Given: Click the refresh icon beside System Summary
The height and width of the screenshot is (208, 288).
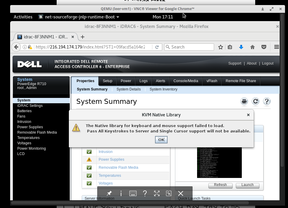Looking at the screenshot, I should click(x=255, y=101).
